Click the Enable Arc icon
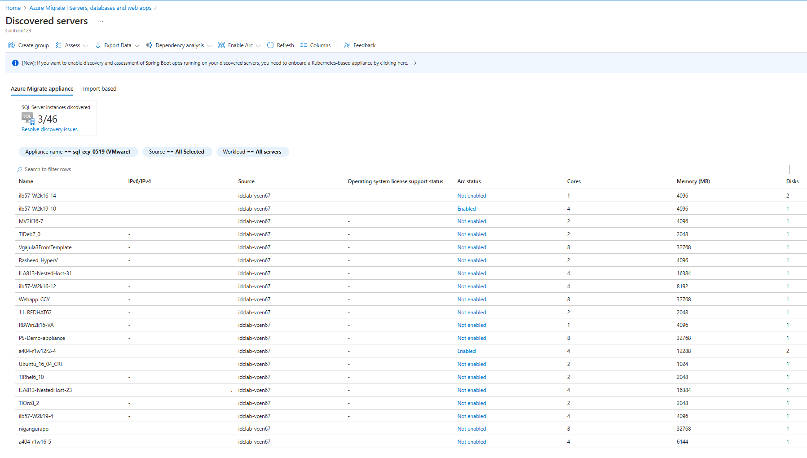 tap(221, 45)
